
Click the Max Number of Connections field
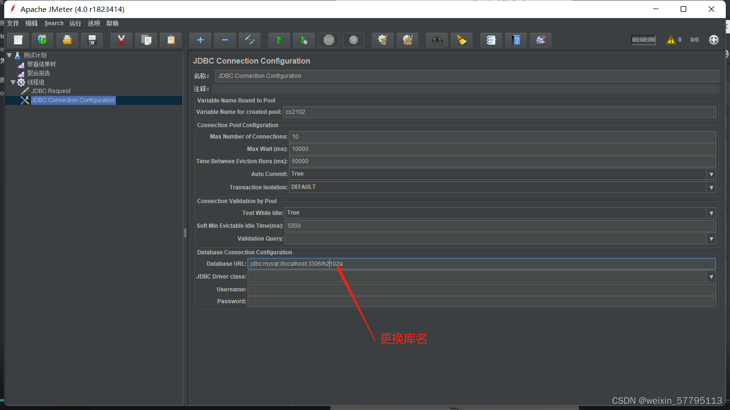(x=502, y=137)
